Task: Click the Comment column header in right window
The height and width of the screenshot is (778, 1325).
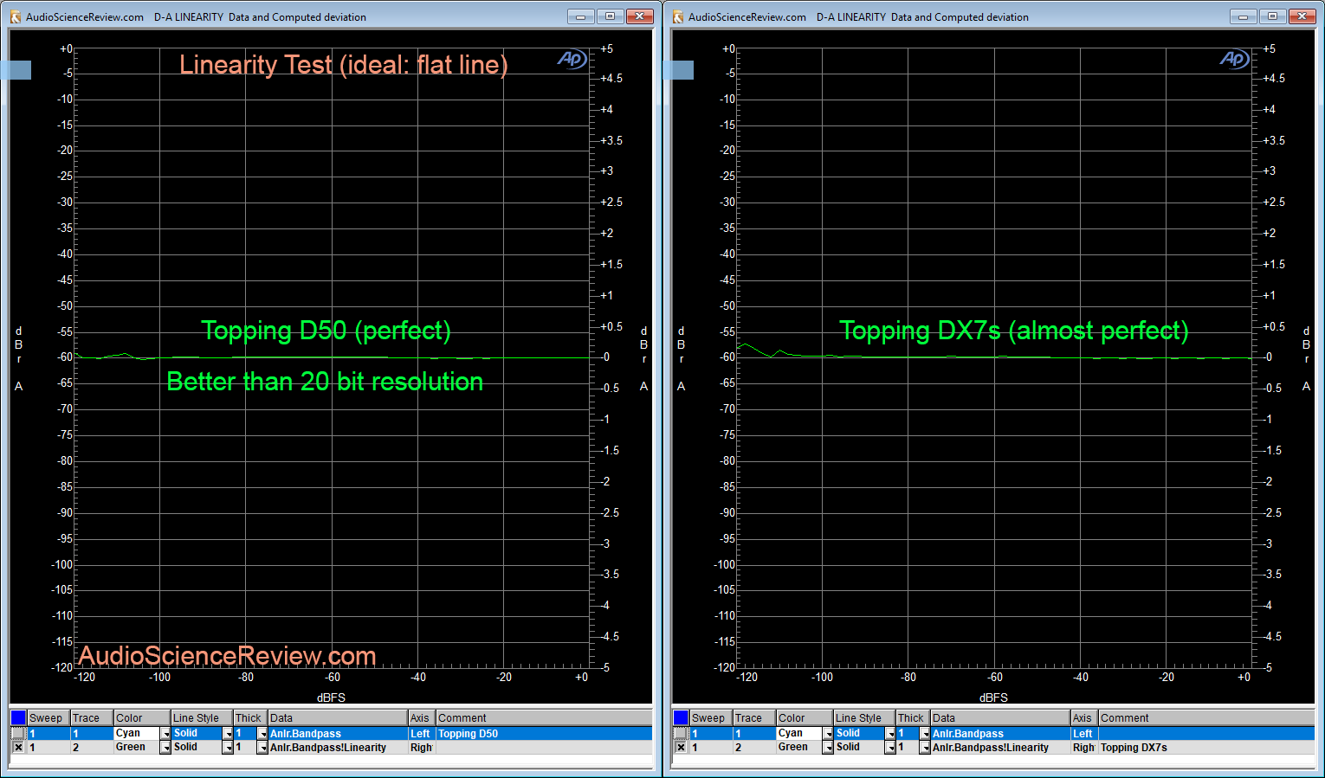Action: [1206, 717]
